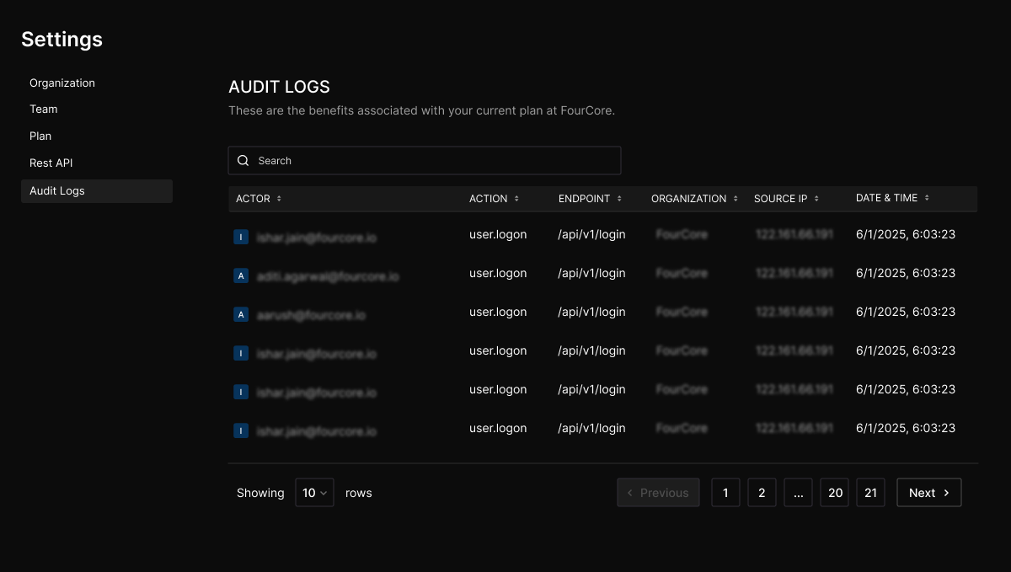
Task: Select Plan in the settings sidebar
Action: (x=40, y=136)
